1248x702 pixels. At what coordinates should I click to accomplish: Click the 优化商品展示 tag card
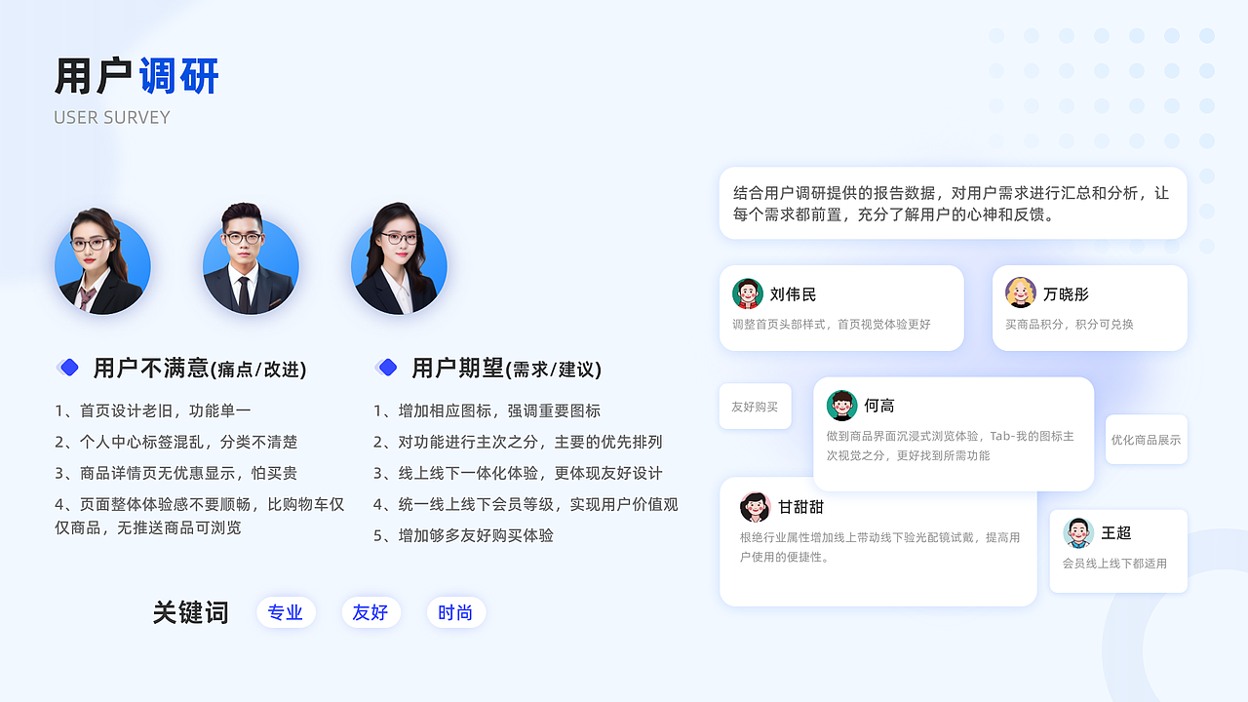point(1147,440)
